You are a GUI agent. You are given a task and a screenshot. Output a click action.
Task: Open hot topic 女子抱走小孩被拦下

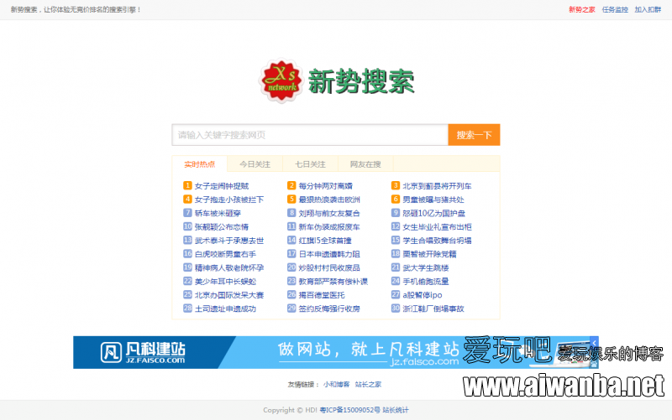[229, 200]
